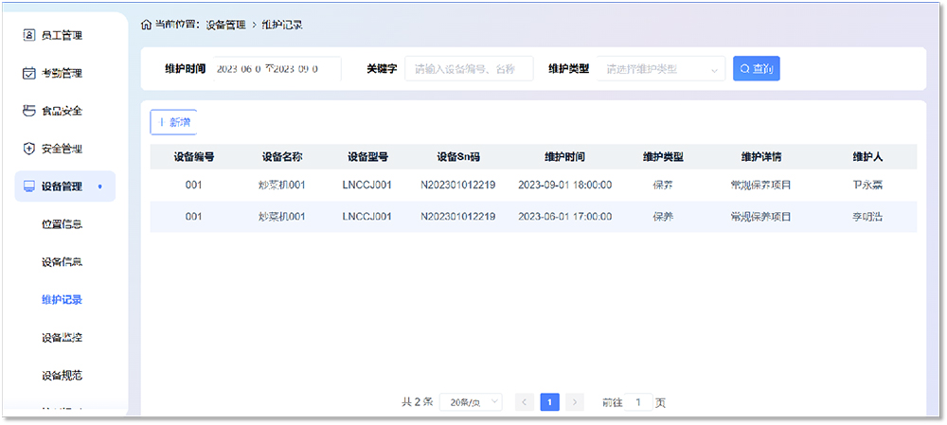Viewport: 947px width, 425px height.
Task: Click the 维护详情 column header
Action: 761,157
